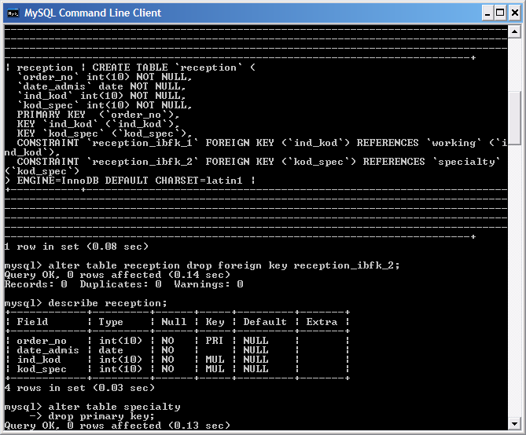Click 'Query OK, 0 rows affected (0.13 sec)'
526x435 pixels.
tap(117, 426)
